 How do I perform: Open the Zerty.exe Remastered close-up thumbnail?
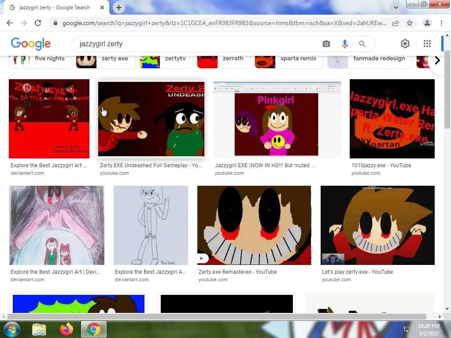point(254,225)
